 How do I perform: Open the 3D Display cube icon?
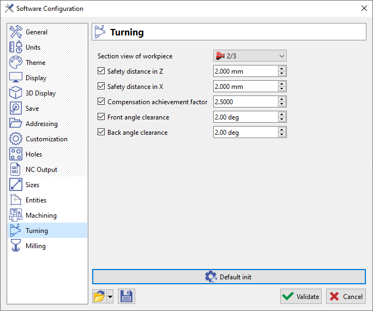pyautogui.click(x=16, y=93)
